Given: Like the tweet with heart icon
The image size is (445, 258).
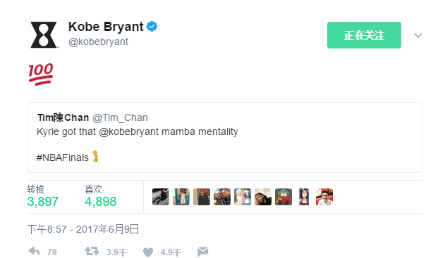Looking at the screenshot, I should (x=148, y=252).
